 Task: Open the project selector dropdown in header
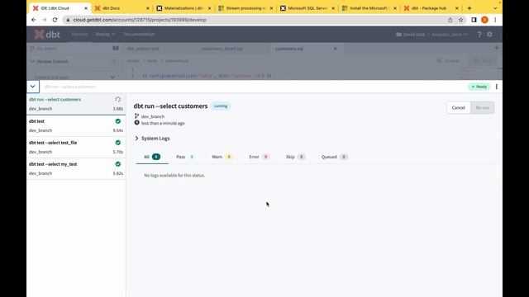click(x=431, y=35)
